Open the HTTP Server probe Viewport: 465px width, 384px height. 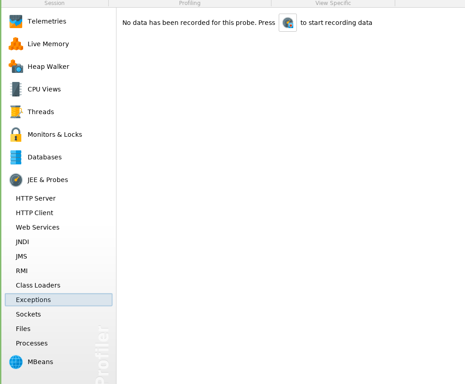coord(36,198)
